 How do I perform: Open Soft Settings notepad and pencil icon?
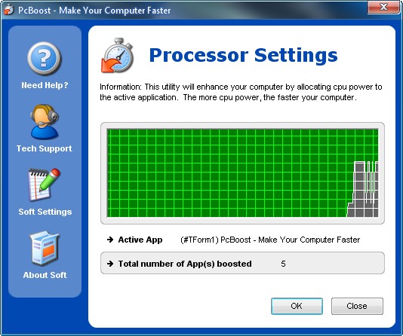pyautogui.click(x=44, y=184)
